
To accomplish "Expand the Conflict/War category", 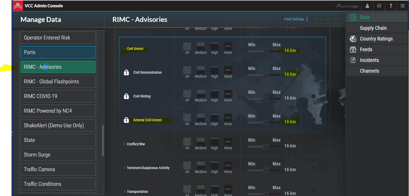I will [x=125, y=144].
